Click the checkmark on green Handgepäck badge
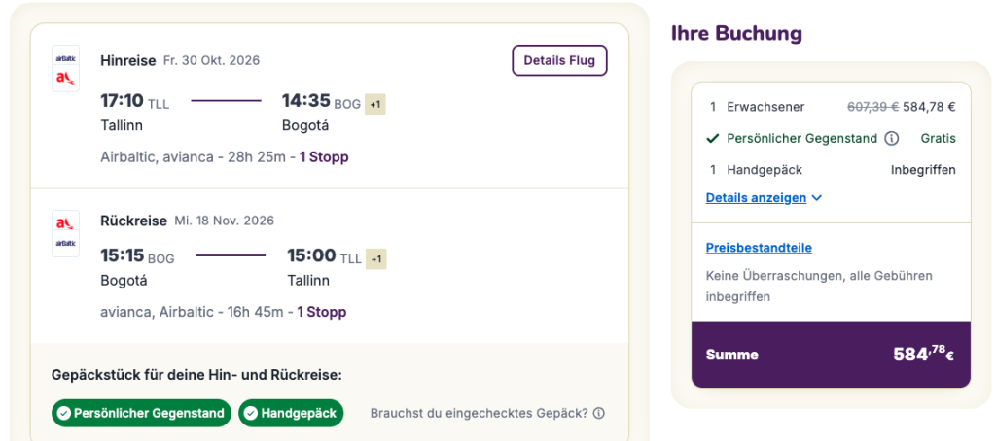This screenshot has height=441, width=996. click(x=249, y=413)
